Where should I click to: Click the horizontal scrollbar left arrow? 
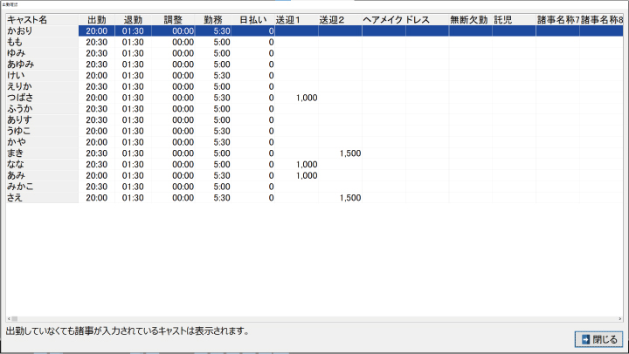click(x=7, y=318)
